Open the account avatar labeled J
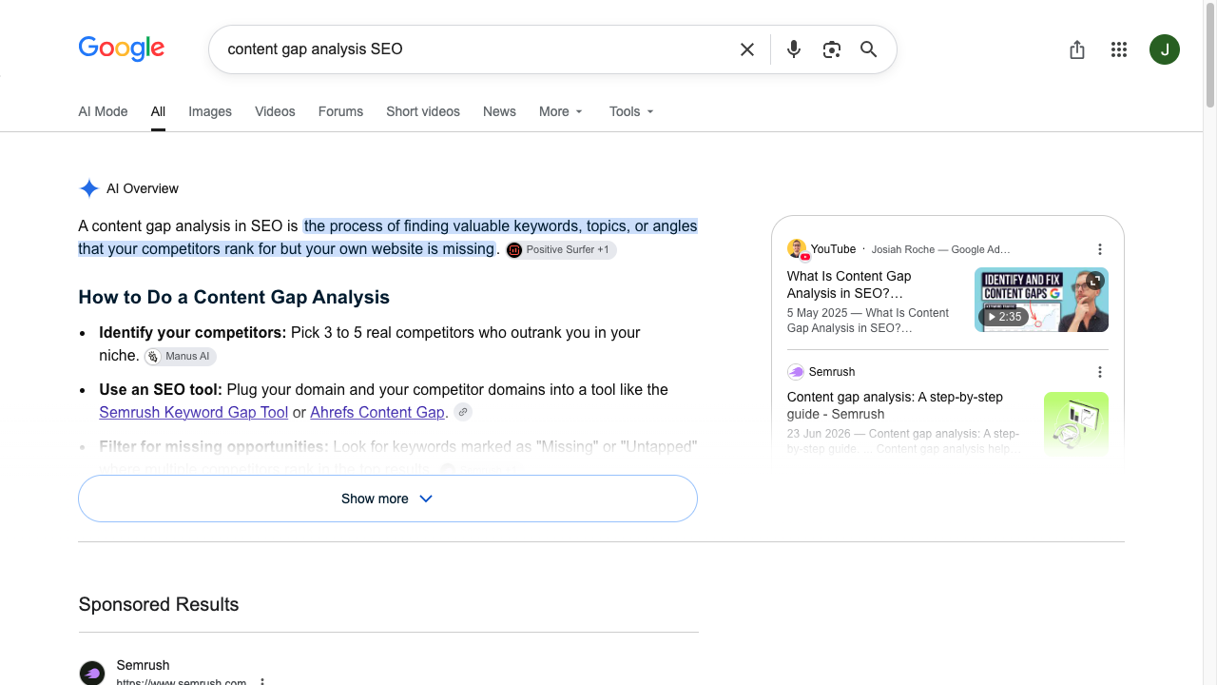Screen dimensions: 1217x685 [1165, 49]
